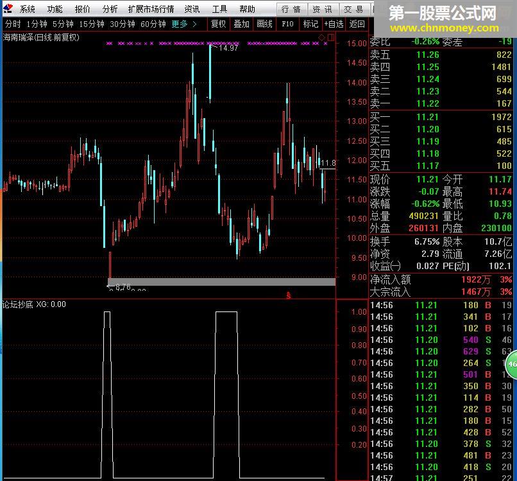
Task: Click the chart title 海南瑞泽(日线.前复权)
Action: pos(41,37)
